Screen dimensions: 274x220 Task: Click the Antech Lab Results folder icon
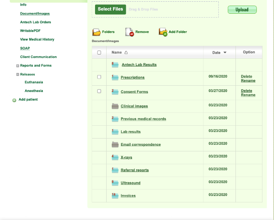pyautogui.click(x=115, y=65)
